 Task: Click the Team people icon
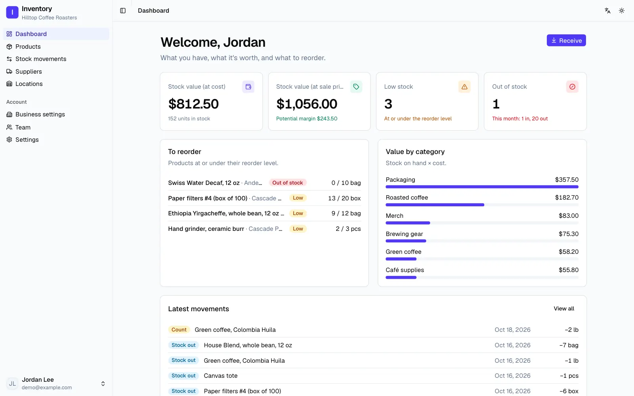[10, 128]
